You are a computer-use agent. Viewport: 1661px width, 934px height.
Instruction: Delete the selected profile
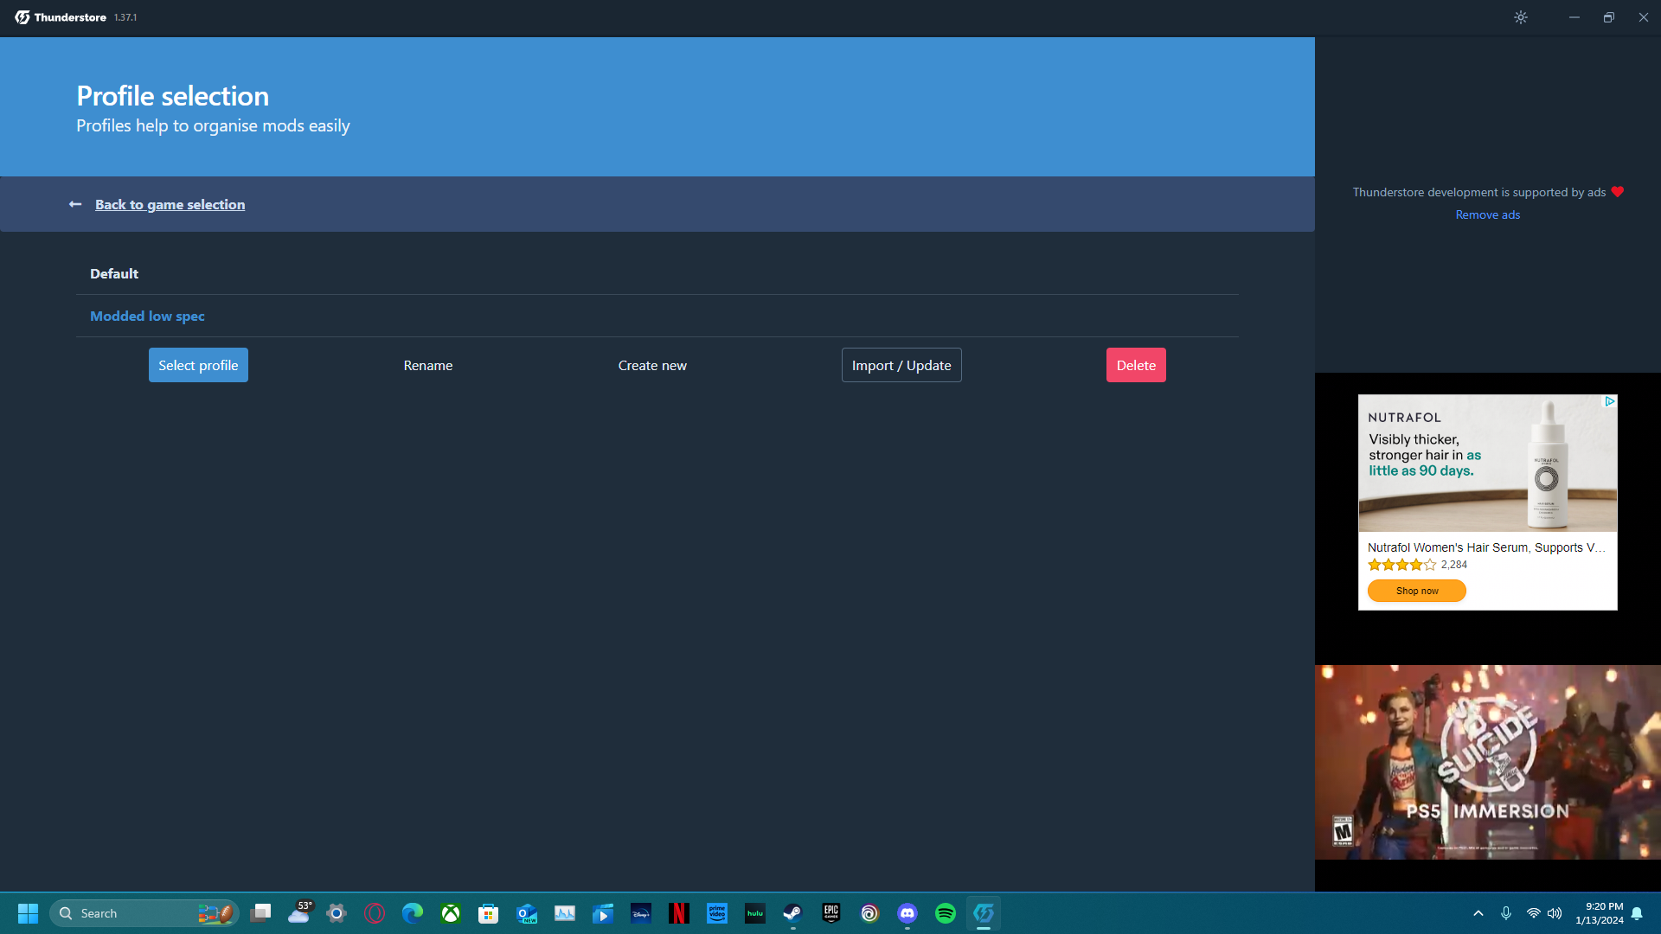(1135, 365)
